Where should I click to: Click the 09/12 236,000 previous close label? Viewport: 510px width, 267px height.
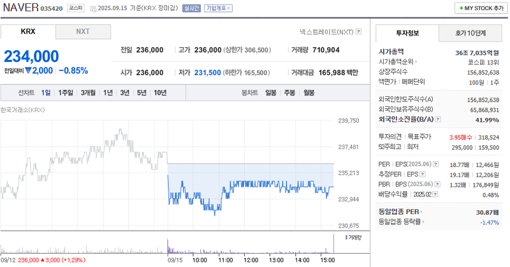(43, 260)
